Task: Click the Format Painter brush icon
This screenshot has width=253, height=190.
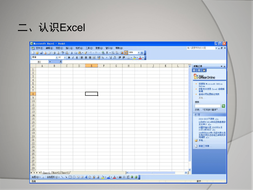Action: click(x=86, y=53)
